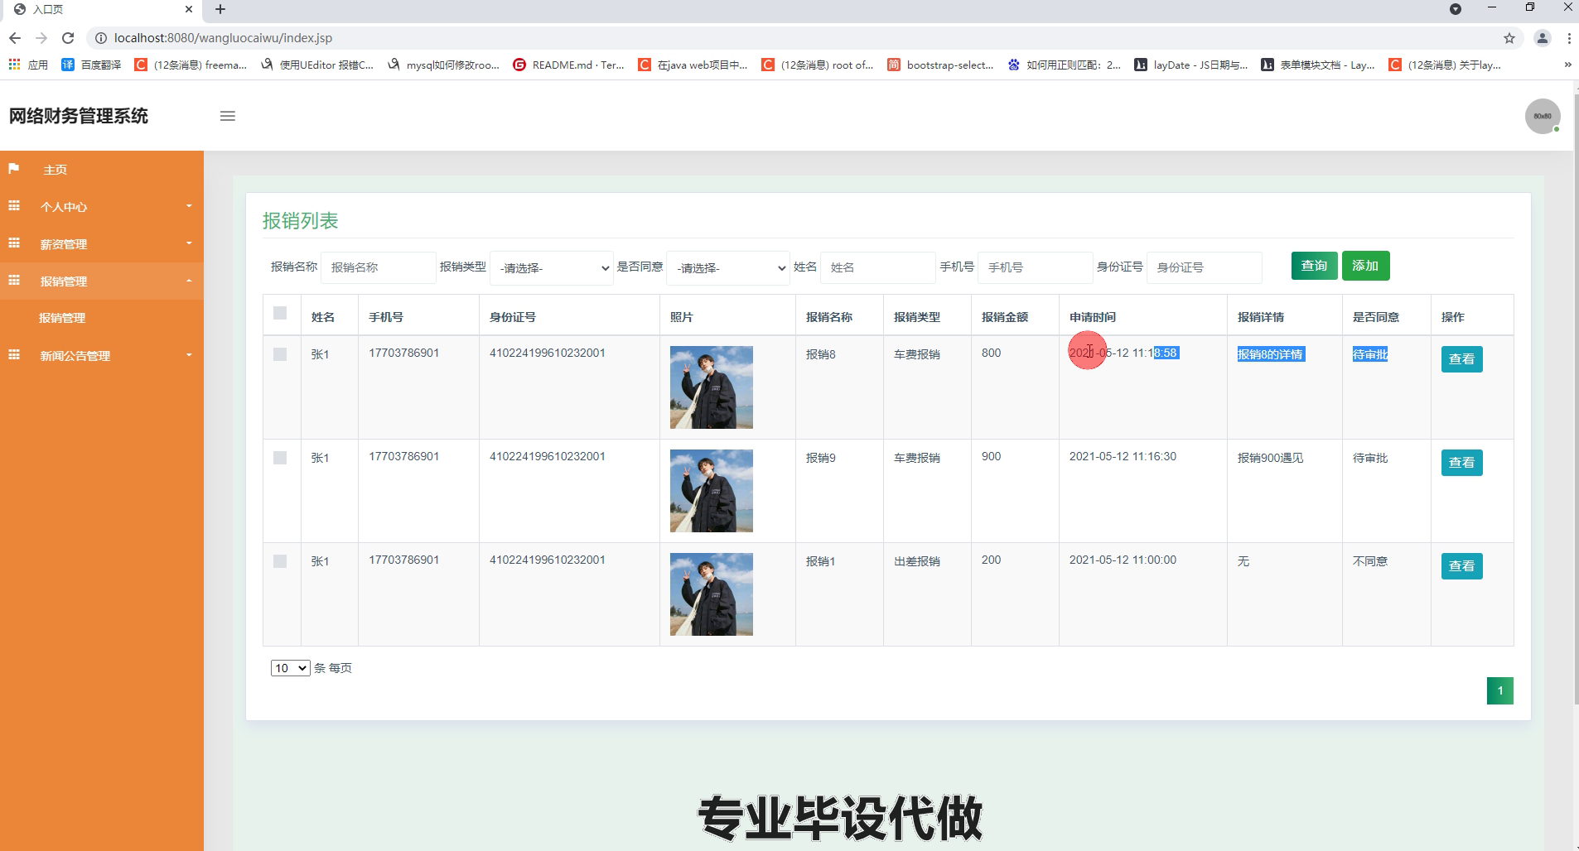Collapse the 报销管理 sidebar menu

tap(102, 281)
